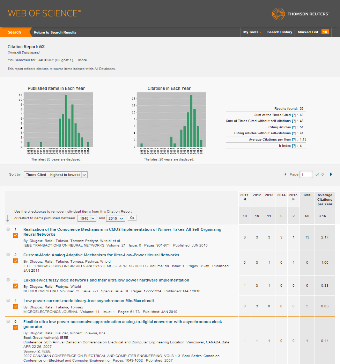This screenshot has height=364, width=340.
Task: Open Search History
Action: tap(280, 32)
